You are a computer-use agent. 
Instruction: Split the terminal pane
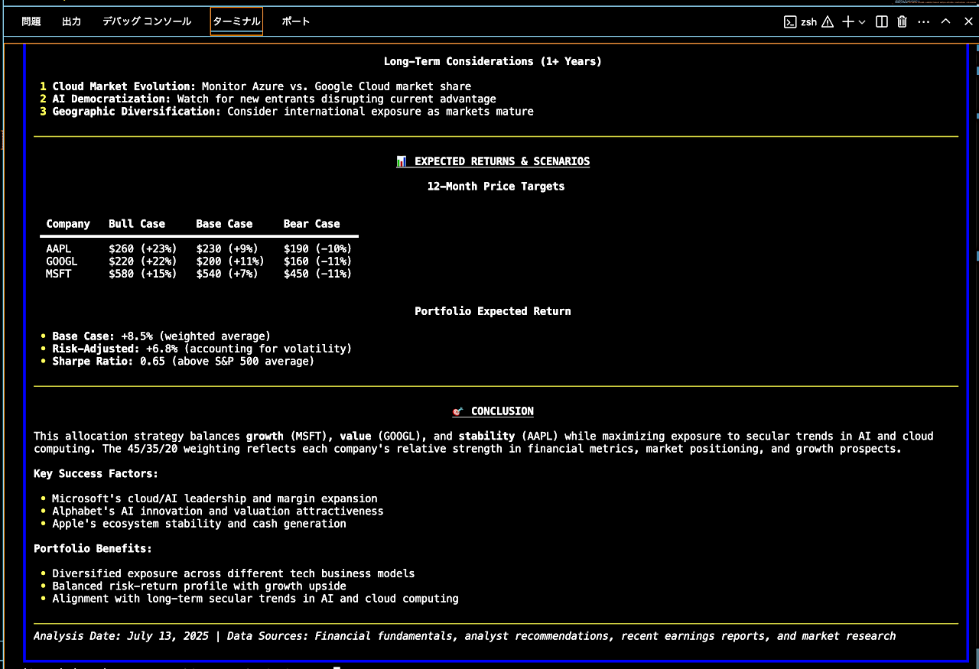click(x=882, y=22)
